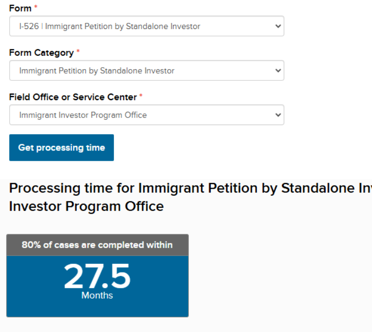Click the red asterisk after Service Center
Image resolution: width=372 pixels, height=332 pixels.
pyautogui.click(x=141, y=97)
